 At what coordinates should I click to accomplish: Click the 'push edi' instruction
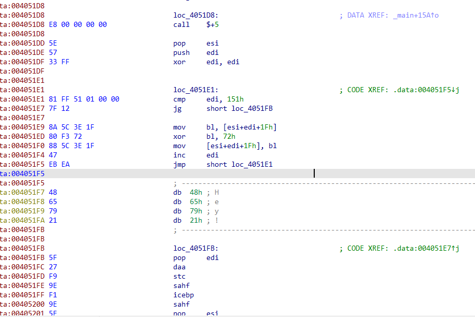[196, 53]
